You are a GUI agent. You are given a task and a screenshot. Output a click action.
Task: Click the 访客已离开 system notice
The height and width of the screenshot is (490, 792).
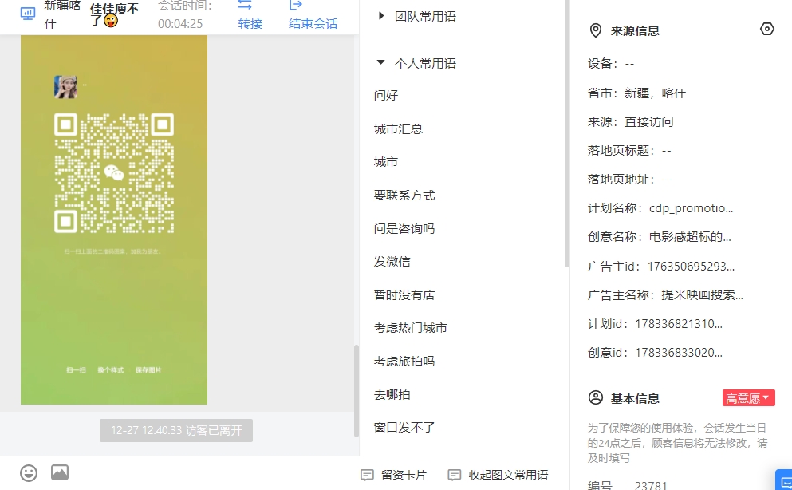point(176,430)
